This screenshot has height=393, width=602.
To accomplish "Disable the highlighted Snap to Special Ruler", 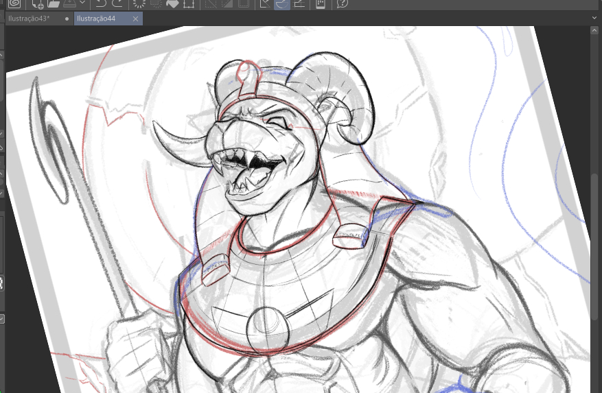I will (281, 3).
